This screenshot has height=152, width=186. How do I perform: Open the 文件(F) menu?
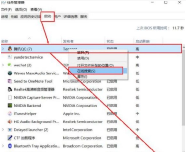[7, 10]
